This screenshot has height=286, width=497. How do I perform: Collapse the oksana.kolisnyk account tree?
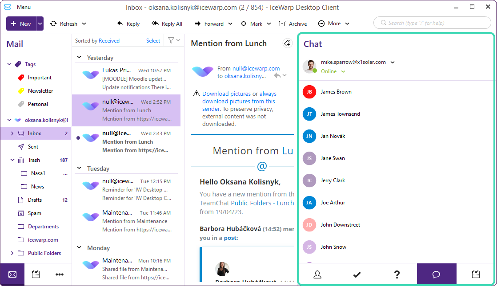pos(9,120)
